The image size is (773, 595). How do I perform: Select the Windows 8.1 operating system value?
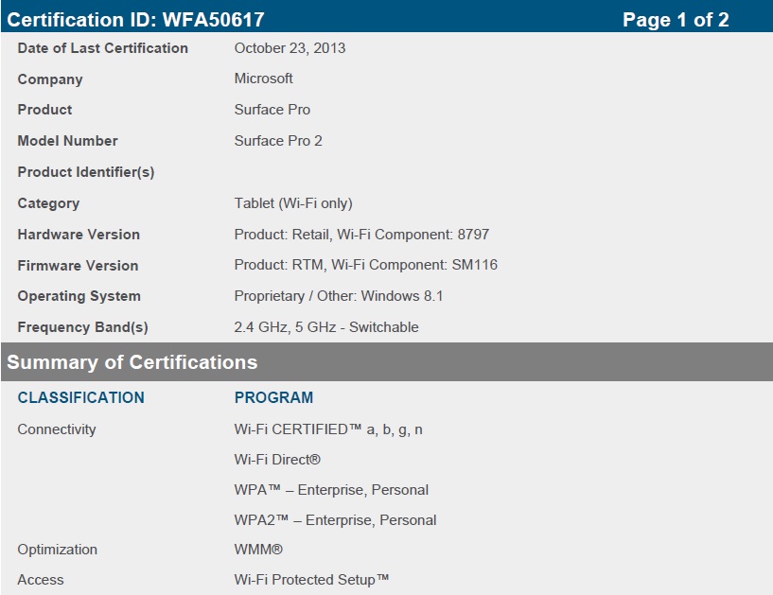pos(337,296)
